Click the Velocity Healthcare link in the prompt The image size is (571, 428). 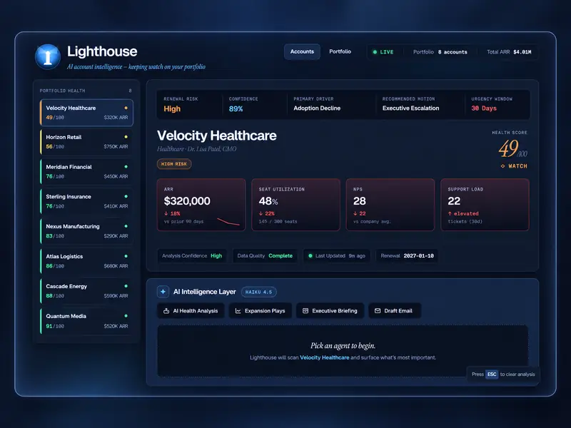[325, 357]
